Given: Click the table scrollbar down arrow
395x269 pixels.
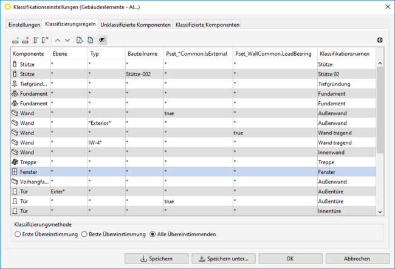Looking at the screenshot, I should coord(380,212).
